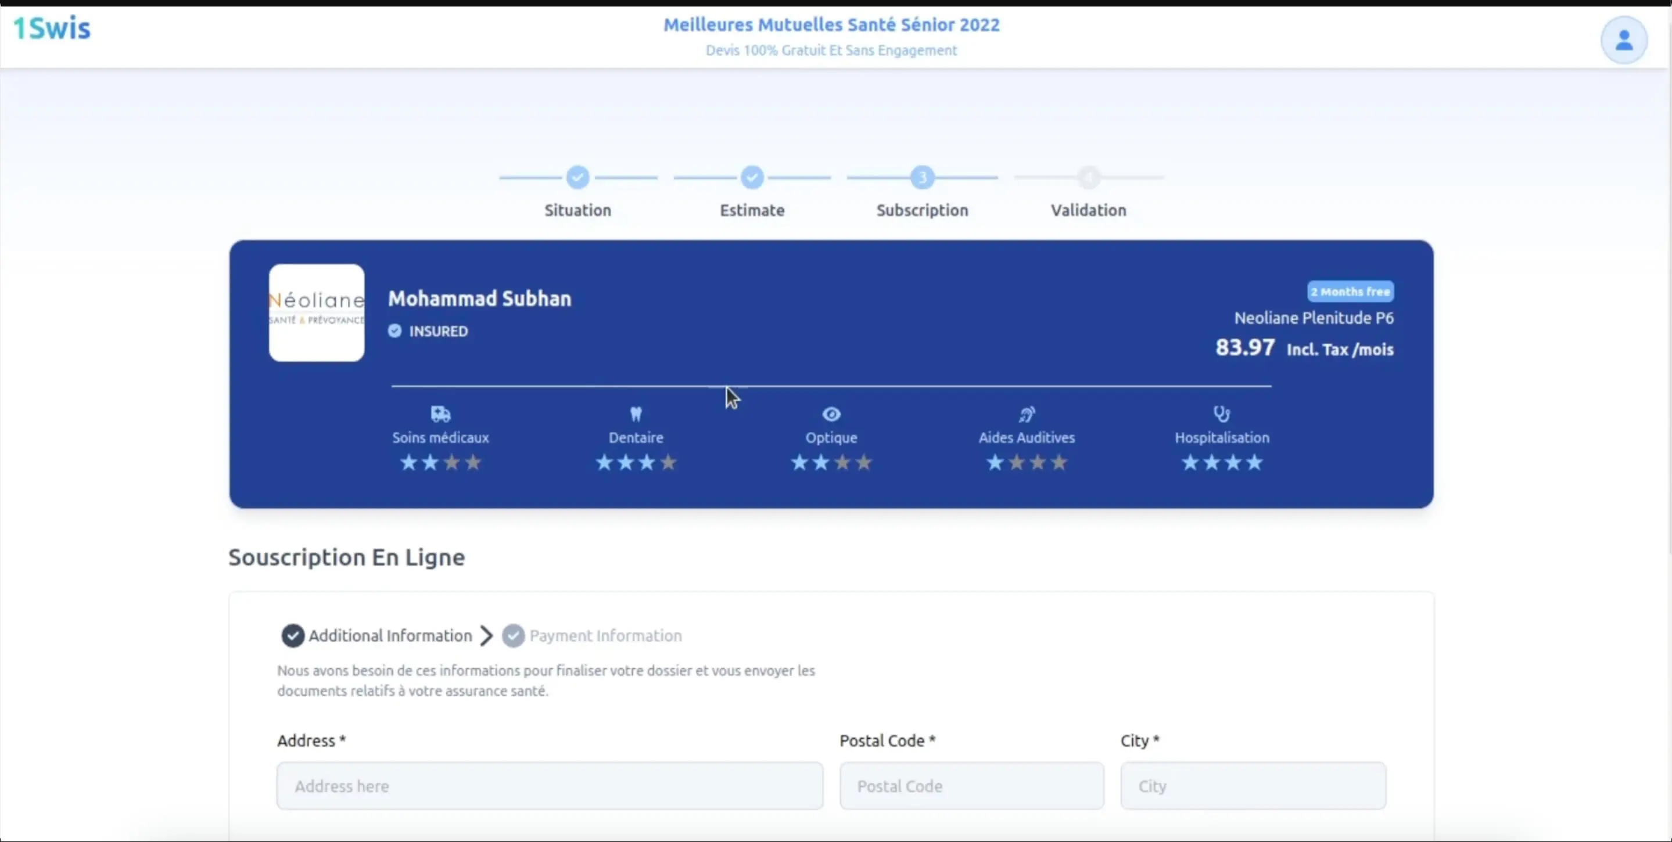Select the Validation step circle
This screenshot has width=1672, height=842.
coord(1089,177)
